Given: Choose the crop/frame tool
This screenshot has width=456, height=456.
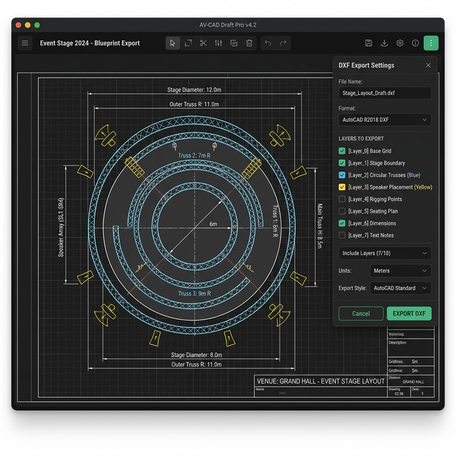Looking at the screenshot, I should [188, 43].
